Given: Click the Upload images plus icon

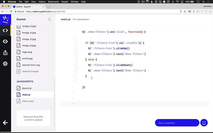Looking at the screenshot, I should tap(19, 71).
